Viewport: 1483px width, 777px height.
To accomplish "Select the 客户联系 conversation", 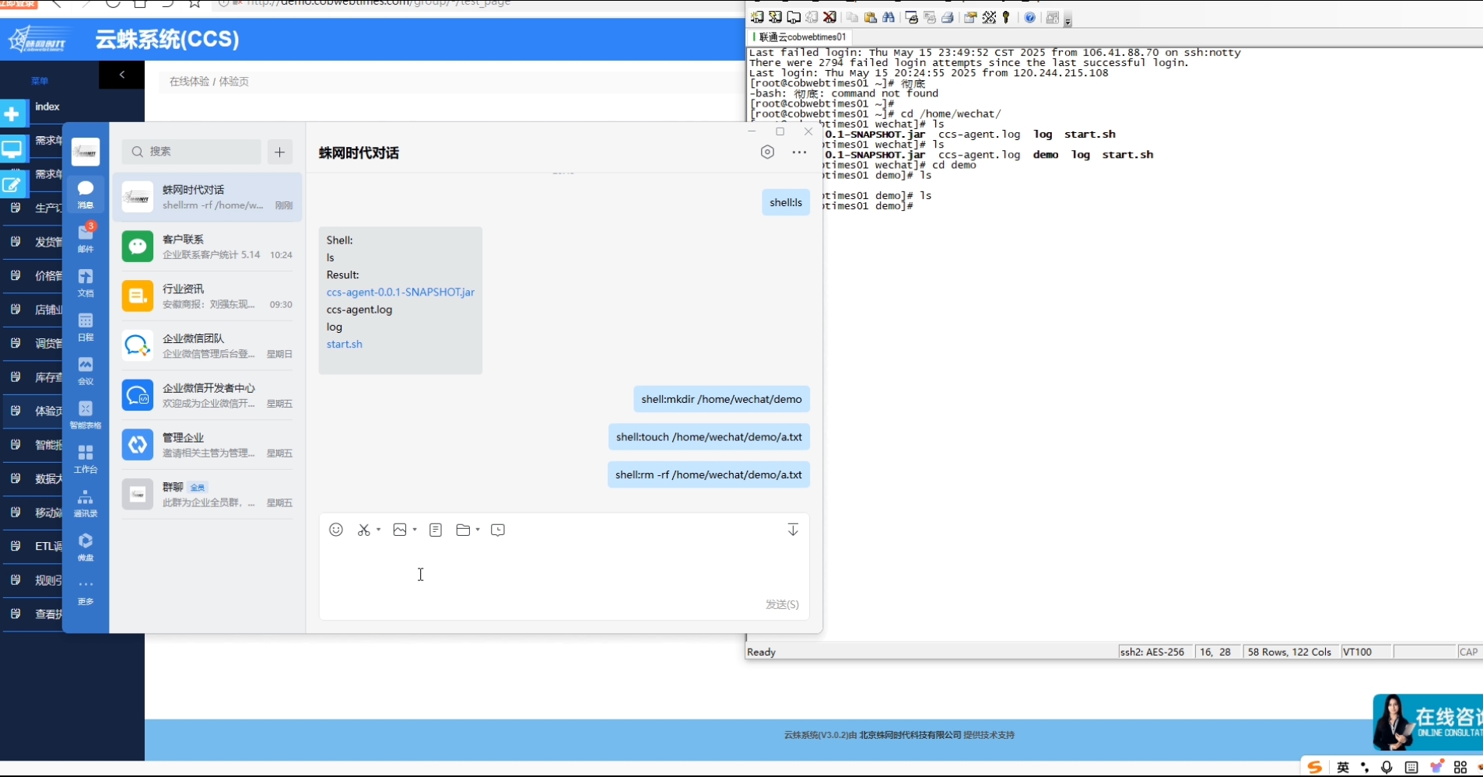I will (208, 247).
